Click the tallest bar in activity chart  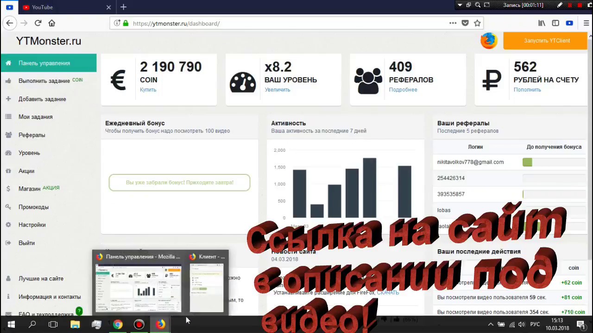(370, 188)
